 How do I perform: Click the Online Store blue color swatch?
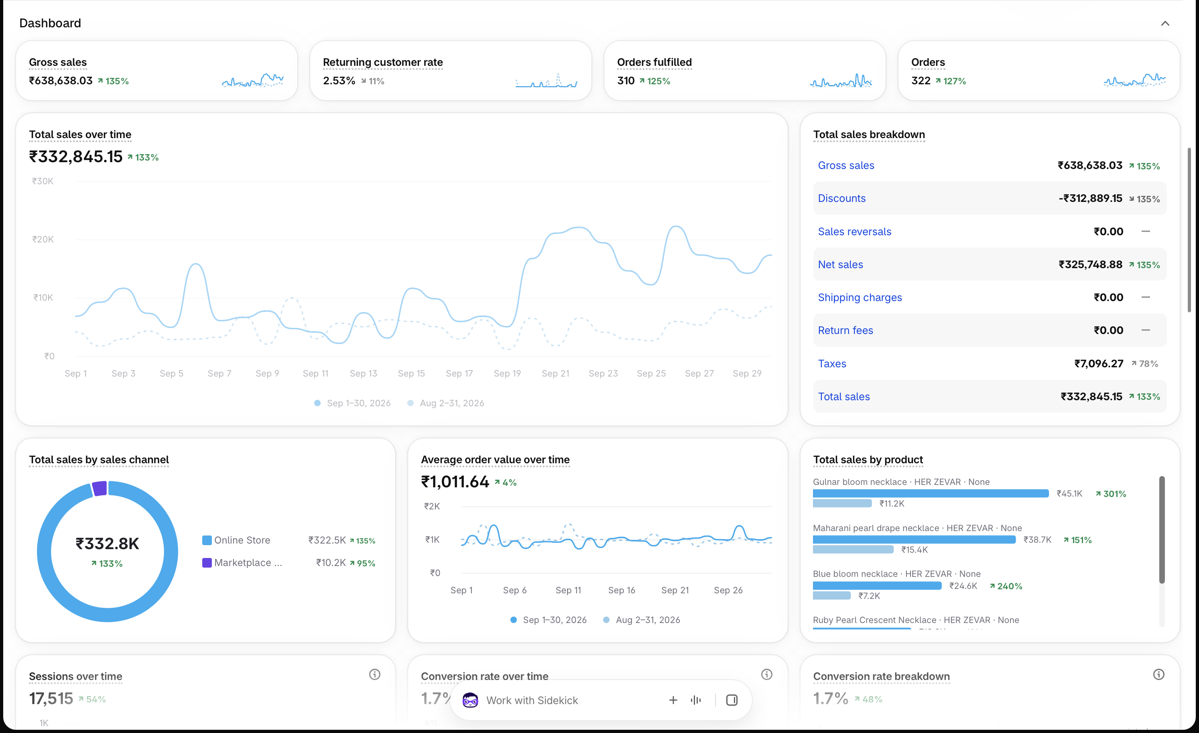tap(207, 540)
